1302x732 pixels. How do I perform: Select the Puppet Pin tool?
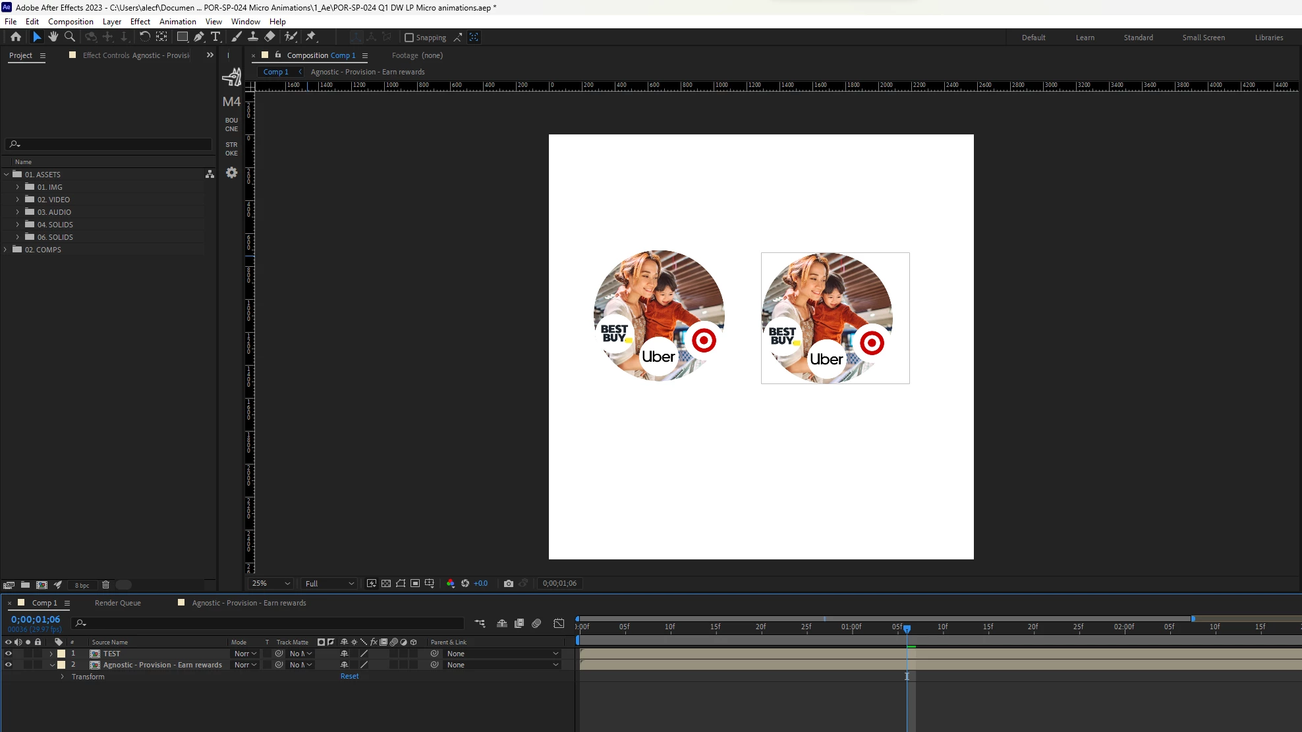[311, 37]
